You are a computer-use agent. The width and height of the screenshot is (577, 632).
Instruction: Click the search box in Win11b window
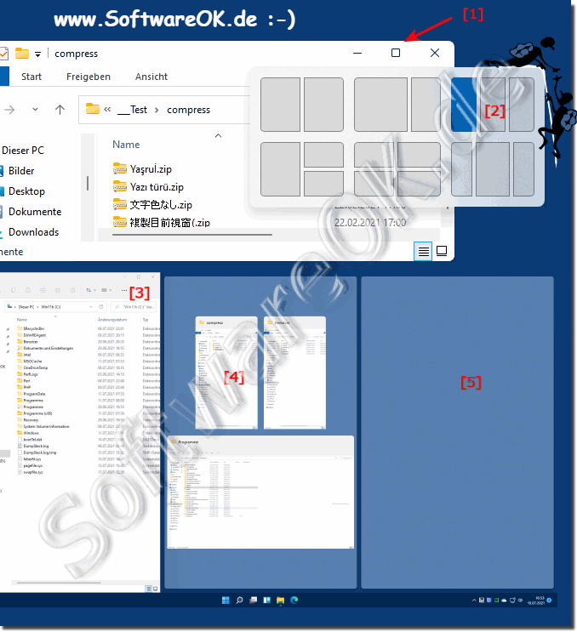[x=134, y=307]
